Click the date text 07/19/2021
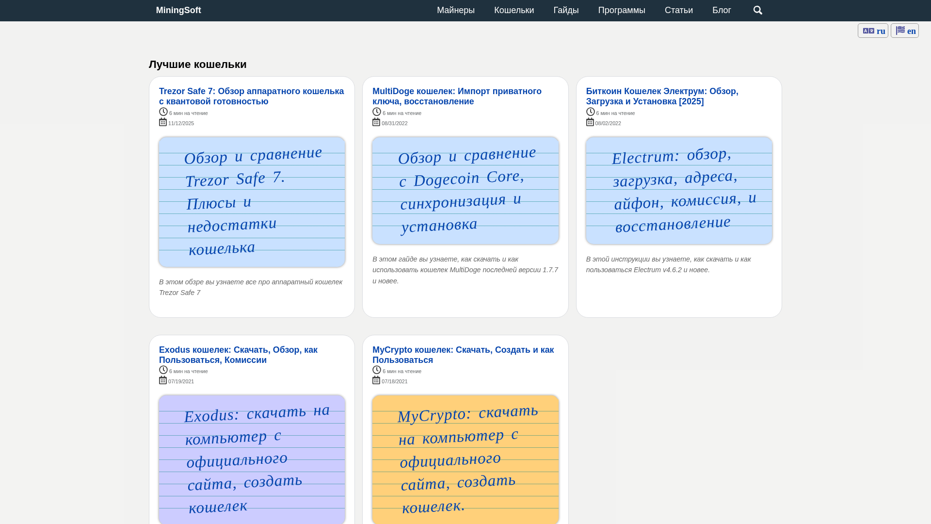The height and width of the screenshot is (524, 931). coord(181,381)
